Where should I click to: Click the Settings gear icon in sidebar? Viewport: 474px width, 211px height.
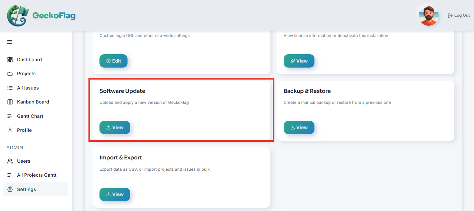point(10,189)
